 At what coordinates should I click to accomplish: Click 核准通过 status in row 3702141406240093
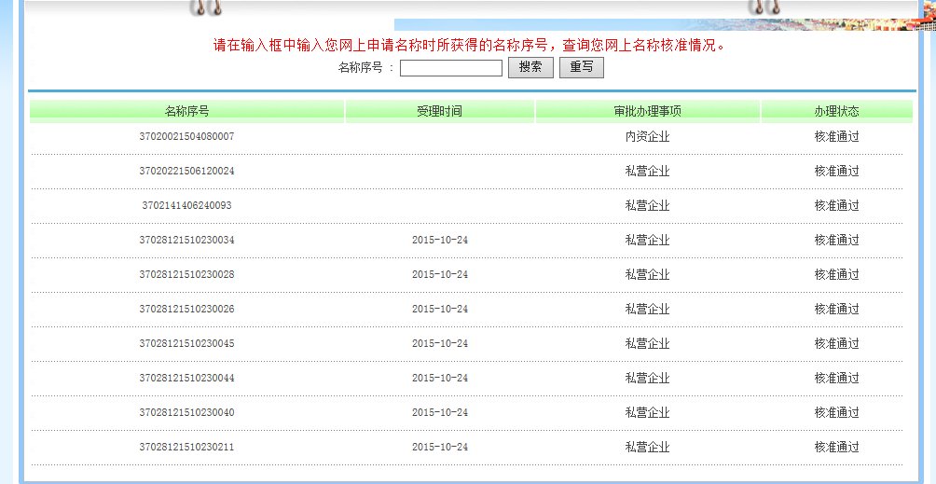click(837, 205)
